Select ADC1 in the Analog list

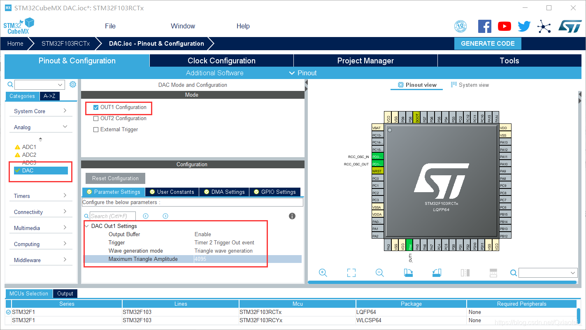pos(29,147)
